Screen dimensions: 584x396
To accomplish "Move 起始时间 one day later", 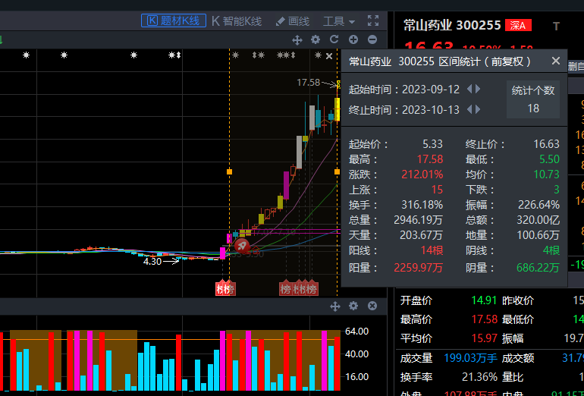I will 478,89.
